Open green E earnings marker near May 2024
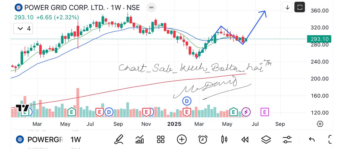This screenshot has height=149, width=338. [72, 112]
